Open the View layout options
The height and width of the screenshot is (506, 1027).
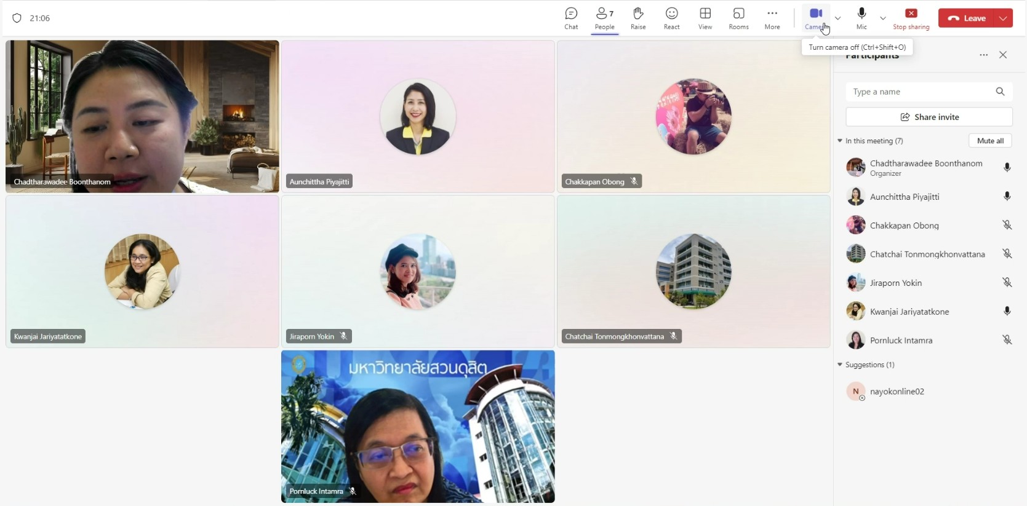705,18
